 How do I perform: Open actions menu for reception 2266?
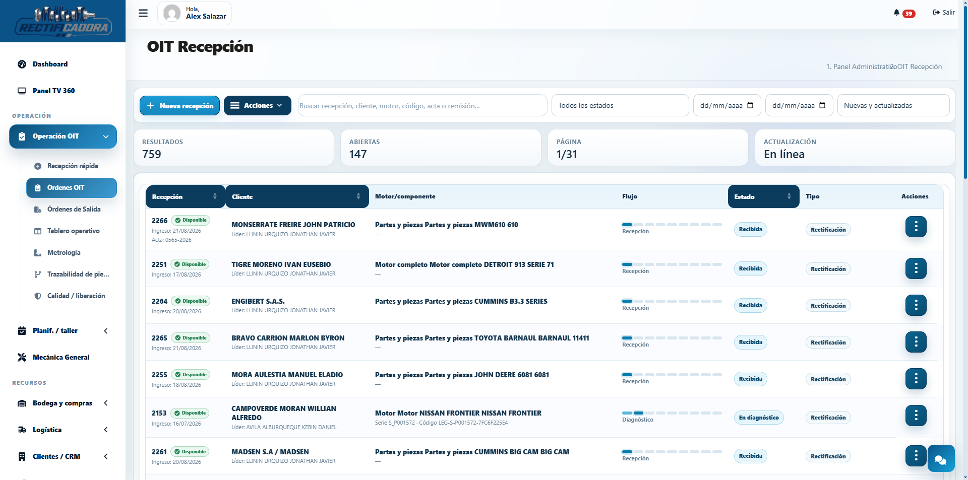916,227
